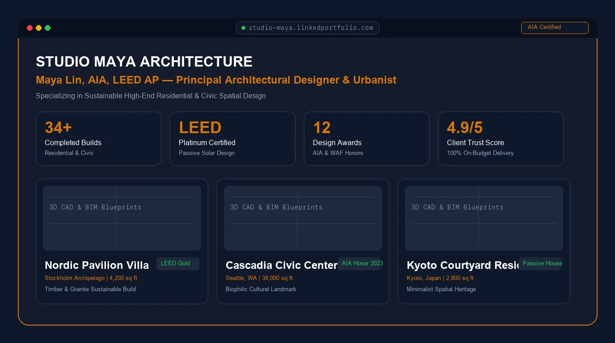Click the green maximize window dot

coord(48,28)
